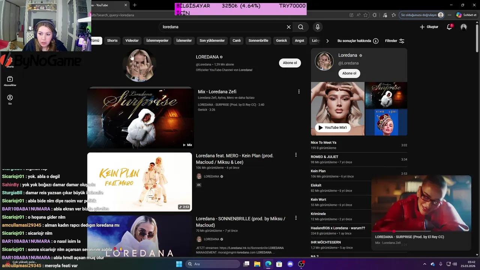Close the YouTube browser tab

coord(126,5)
